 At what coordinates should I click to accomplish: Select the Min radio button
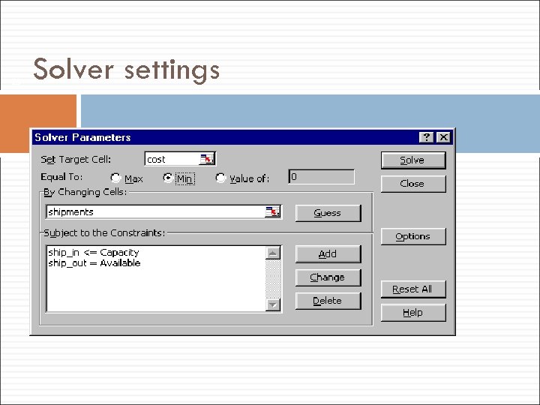click(168, 178)
